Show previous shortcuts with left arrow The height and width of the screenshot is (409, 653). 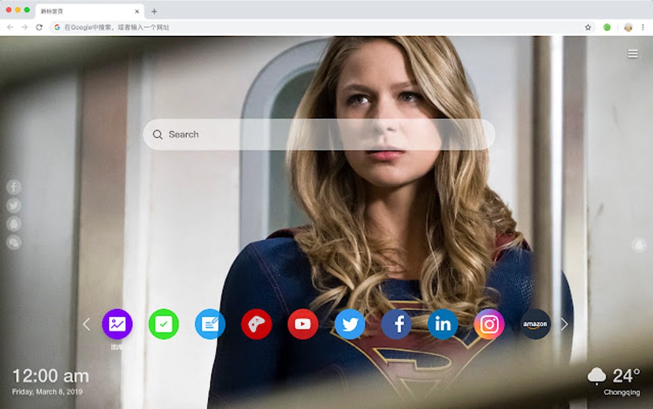pos(86,324)
